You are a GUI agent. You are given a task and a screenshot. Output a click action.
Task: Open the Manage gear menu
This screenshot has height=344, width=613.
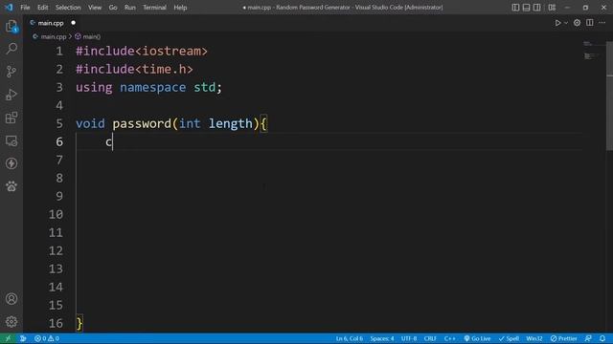pyautogui.click(x=11, y=322)
